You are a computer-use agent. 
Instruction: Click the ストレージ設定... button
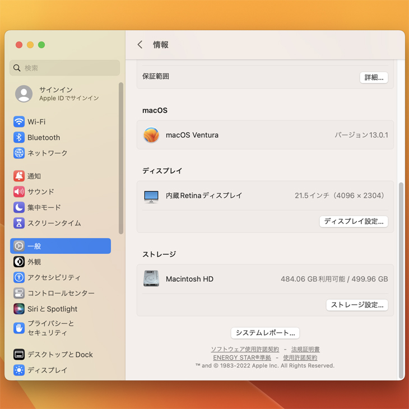pyautogui.click(x=357, y=305)
